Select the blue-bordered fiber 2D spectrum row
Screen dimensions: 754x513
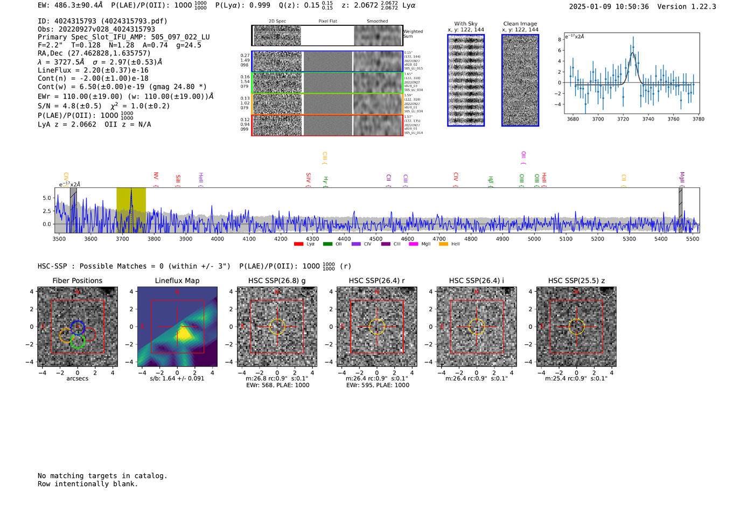327,61
